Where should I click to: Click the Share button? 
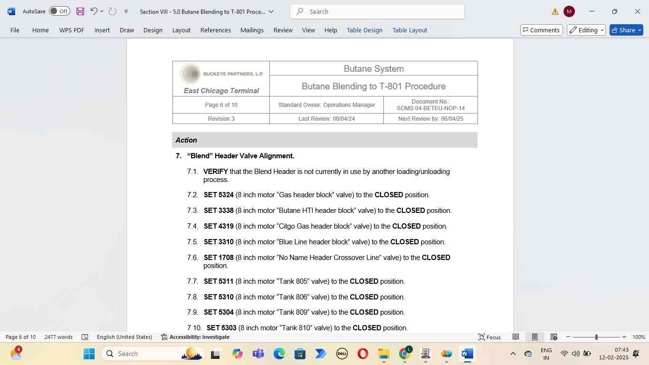(626, 30)
